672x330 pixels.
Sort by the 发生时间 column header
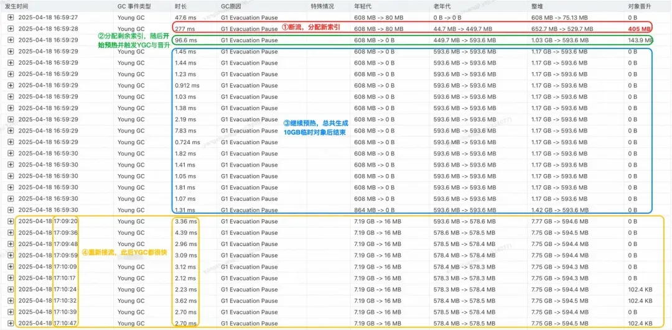pyautogui.click(x=17, y=7)
